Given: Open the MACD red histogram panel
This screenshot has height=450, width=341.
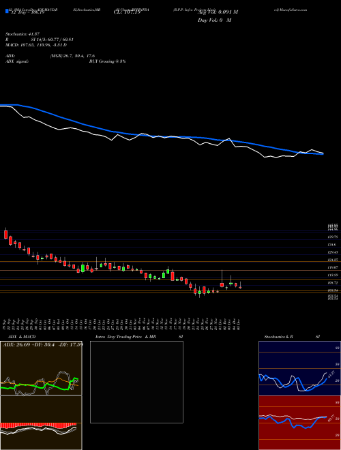Looking at the screenshot, I should tap(41, 423).
